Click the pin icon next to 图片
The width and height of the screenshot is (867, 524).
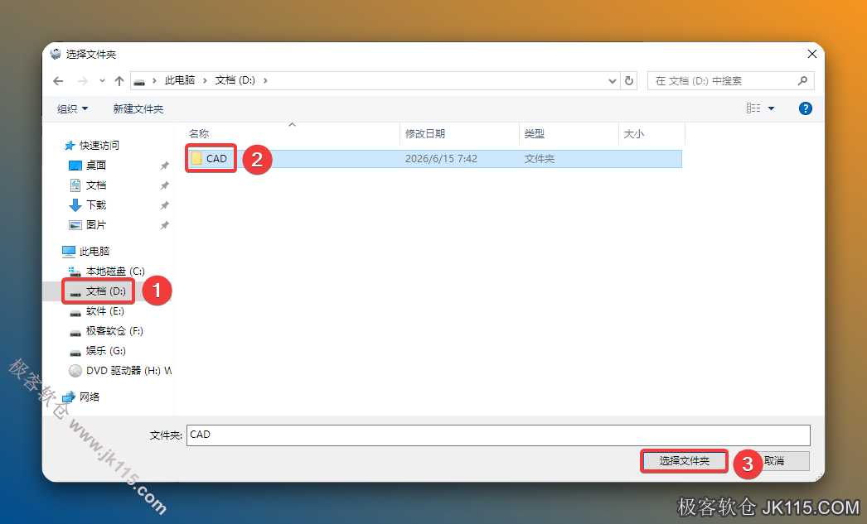pos(165,225)
